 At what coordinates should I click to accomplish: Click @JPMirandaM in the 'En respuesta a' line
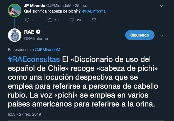pos(47,50)
